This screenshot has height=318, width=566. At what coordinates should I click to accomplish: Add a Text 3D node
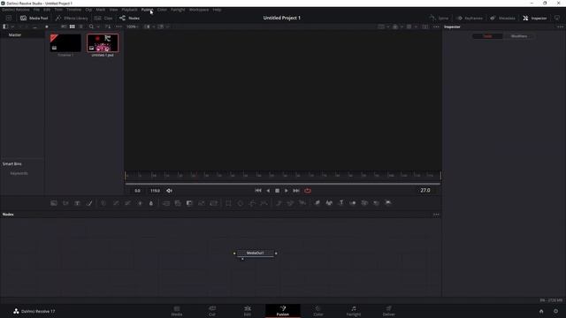click(x=340, y=203)
